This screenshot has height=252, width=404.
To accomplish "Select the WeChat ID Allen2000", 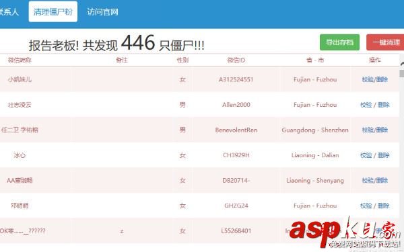I will tap(236, 105).
